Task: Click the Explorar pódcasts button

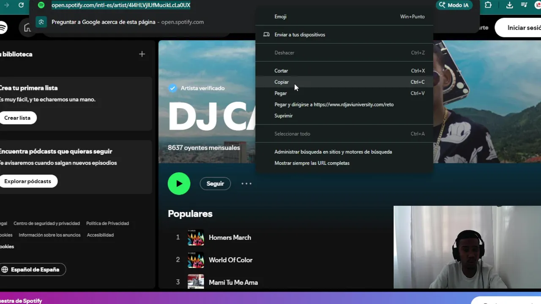Action: (28, 181)
